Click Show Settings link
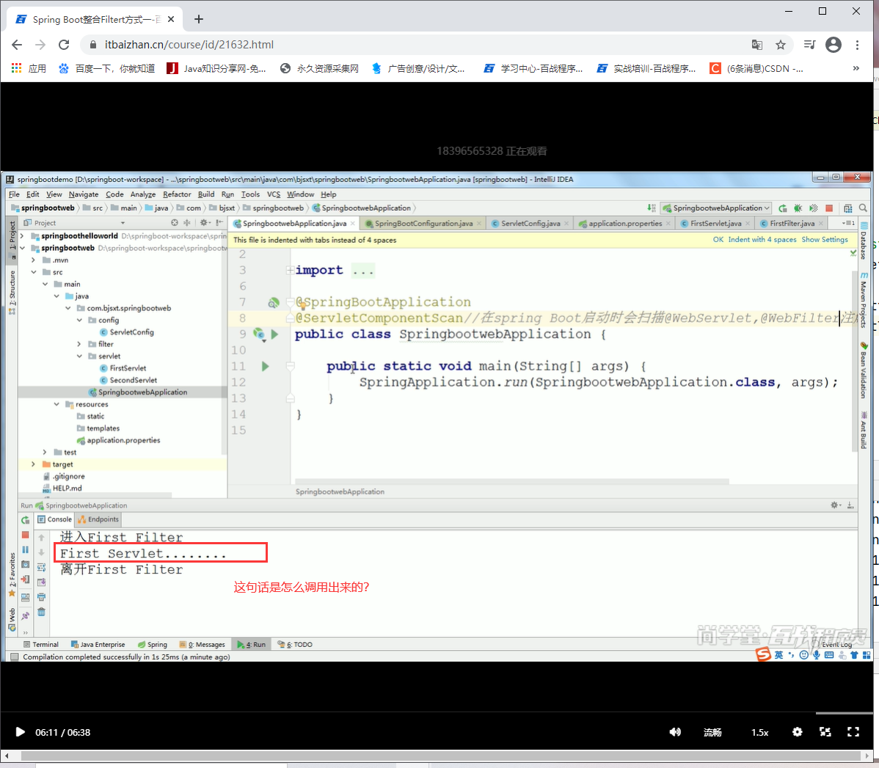 [x=825, y=239]
